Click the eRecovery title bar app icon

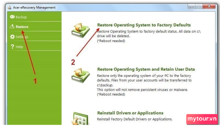click(x=9, y=8)
